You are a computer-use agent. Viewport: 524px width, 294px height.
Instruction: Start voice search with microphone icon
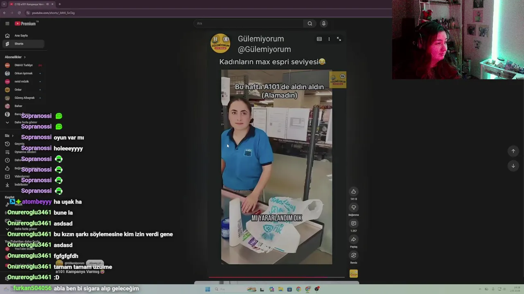(323, 23)
